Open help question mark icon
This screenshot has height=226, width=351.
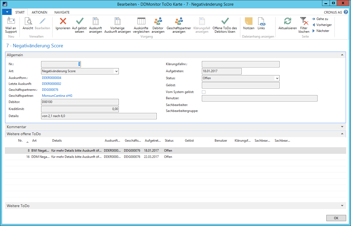[x=346, y=12]
